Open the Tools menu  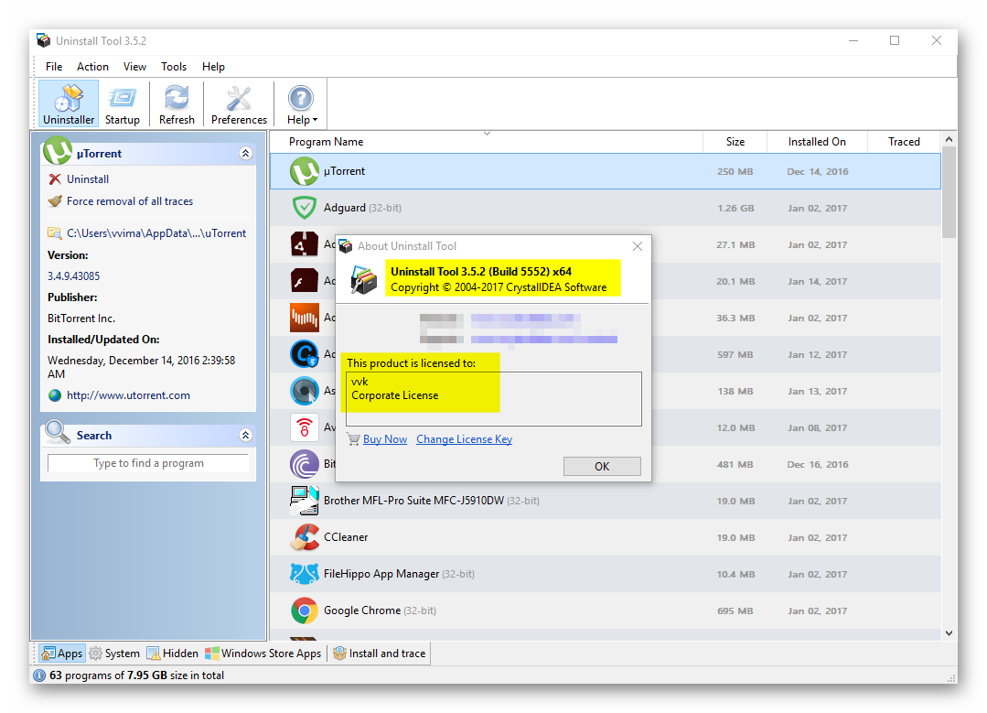(174, 67)
